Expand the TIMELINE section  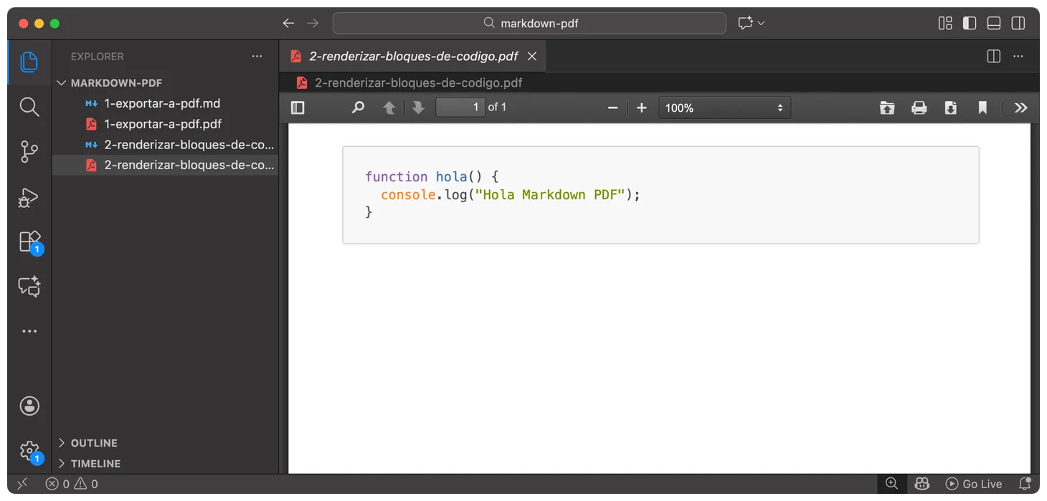95,464
